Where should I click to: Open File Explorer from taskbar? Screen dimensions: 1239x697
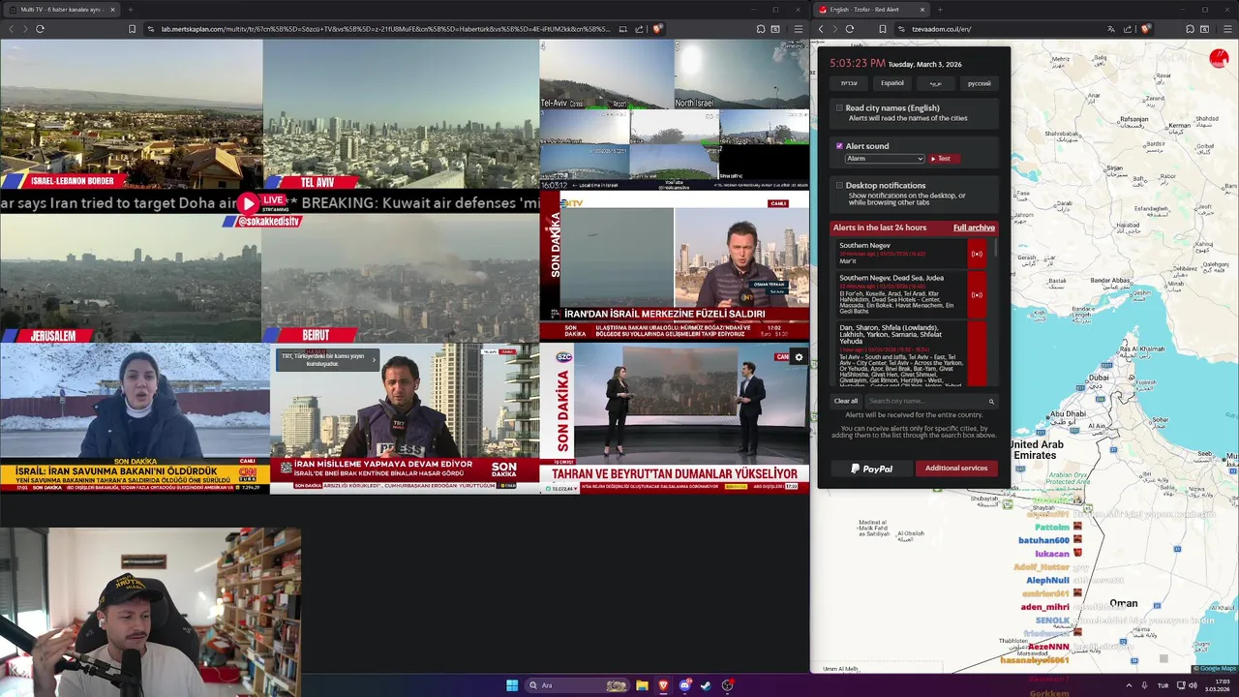[642, 685]
